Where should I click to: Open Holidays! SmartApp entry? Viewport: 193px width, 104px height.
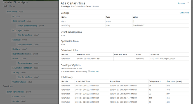[x=16, y=49]
